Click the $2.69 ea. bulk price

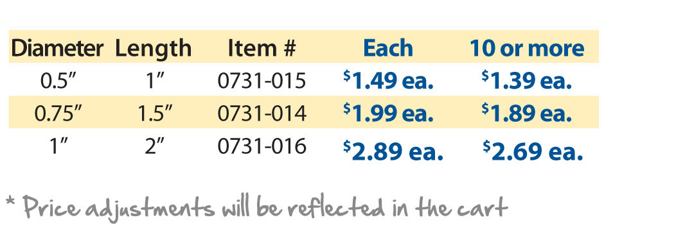(x=533, y=151)
